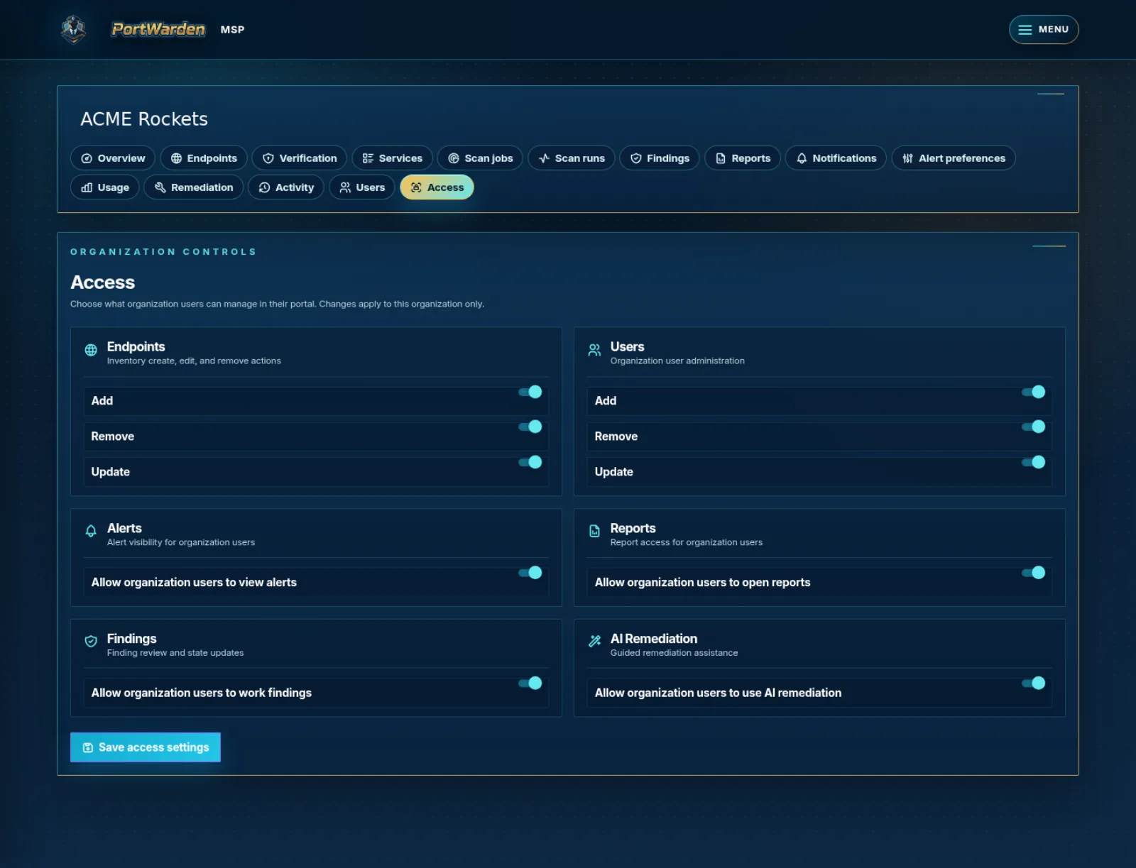
Task: Toggle Users Update permission
Action: tap(1034, 462)
